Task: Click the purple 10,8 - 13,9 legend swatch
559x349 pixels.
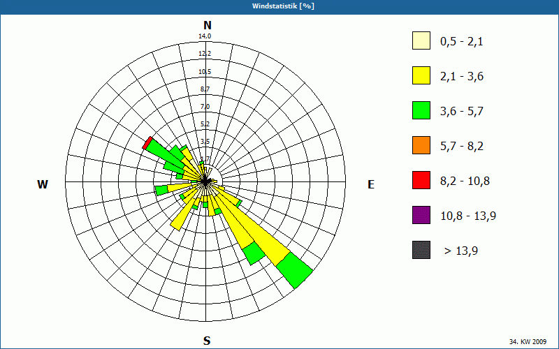Action: click(421, 215)
